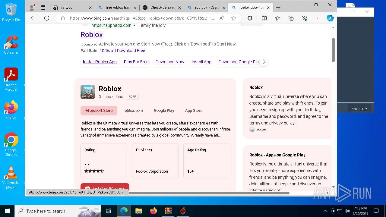Open the Google Chrome desktop shortcut
386x217 pixels.
11,144
